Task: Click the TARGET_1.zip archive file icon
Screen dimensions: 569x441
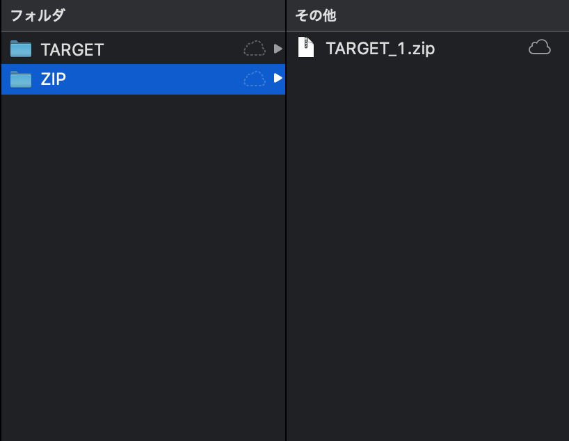Action: coord(306,47)
